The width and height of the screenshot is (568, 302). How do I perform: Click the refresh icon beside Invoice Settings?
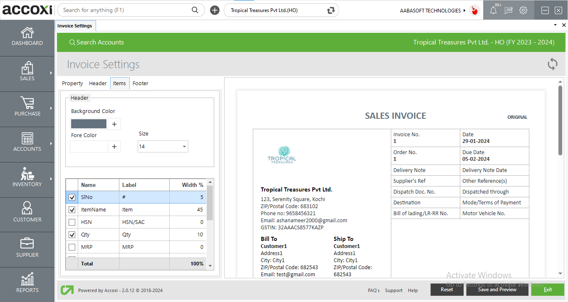(552, 64)
